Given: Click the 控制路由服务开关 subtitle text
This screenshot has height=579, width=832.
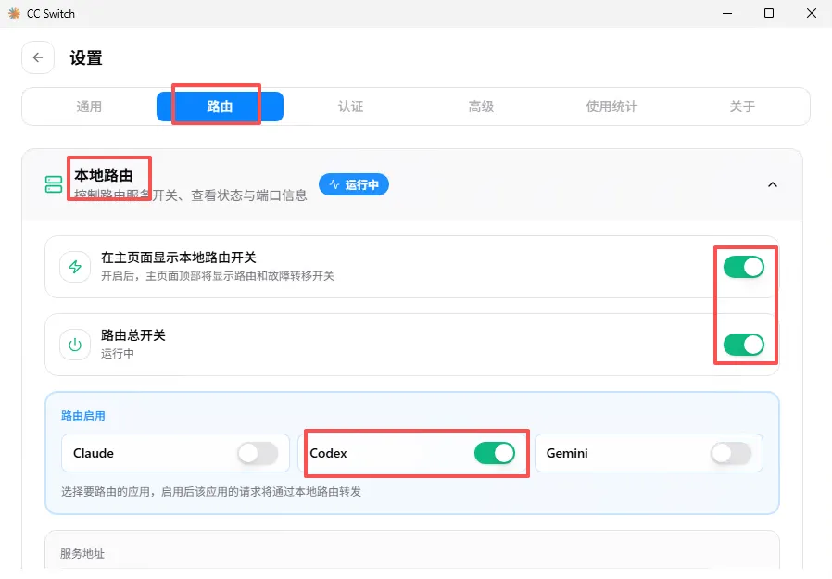Looking at the screenshot, I should 191,195.
